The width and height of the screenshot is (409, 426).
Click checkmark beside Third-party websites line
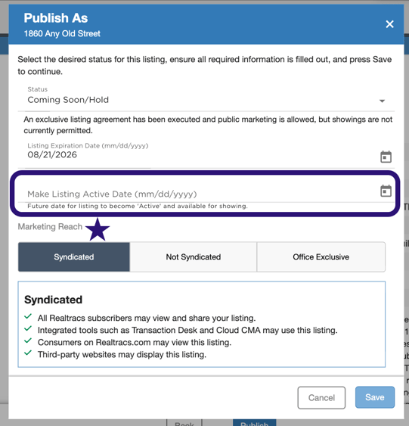click(x=28, y=353)
